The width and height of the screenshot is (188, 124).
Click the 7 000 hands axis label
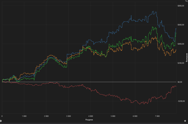click(x=157, y=116)
